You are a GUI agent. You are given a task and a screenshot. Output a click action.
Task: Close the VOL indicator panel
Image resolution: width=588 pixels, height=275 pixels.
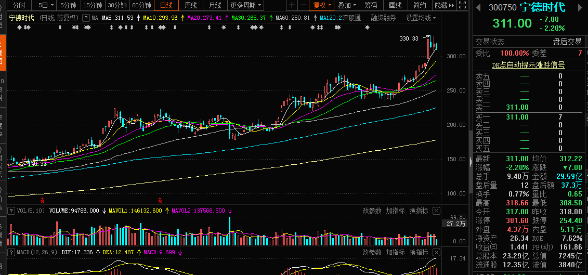(436, 211)
